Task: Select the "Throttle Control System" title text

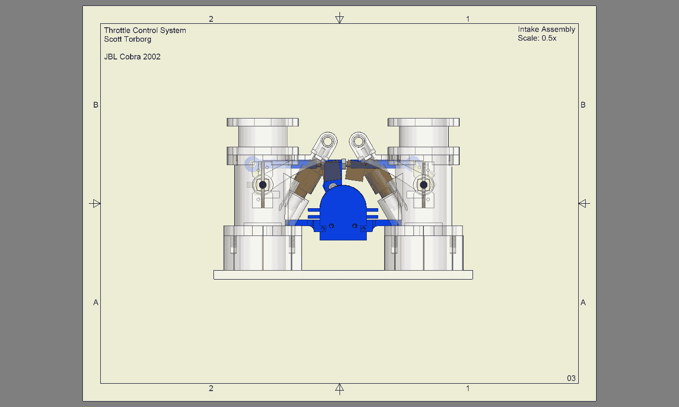Action: [x=145, y=30]
